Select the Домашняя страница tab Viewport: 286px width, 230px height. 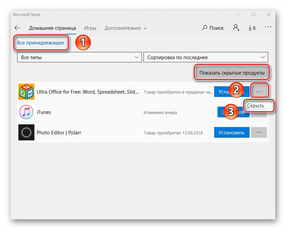52,28
